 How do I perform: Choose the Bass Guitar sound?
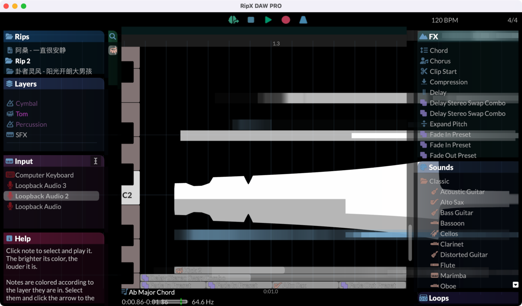pyautogui.click(x=456, y=212)
